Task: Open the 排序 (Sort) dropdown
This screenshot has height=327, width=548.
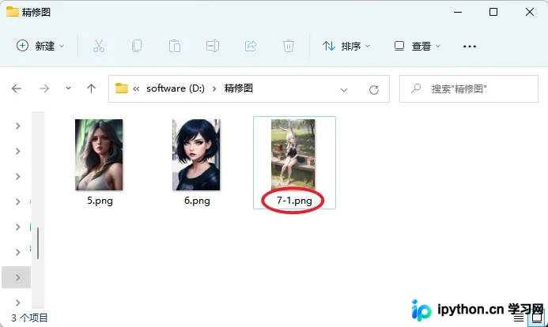Action: (x=346, y=46)
